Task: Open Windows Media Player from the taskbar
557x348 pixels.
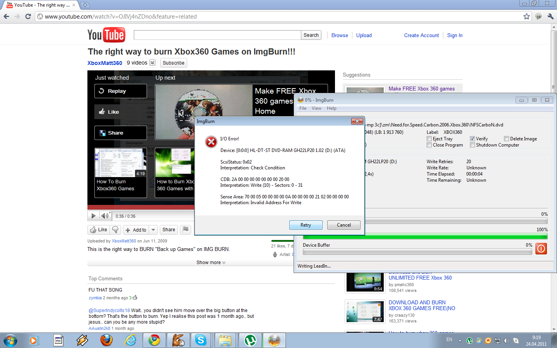Action: coord(33,341)
